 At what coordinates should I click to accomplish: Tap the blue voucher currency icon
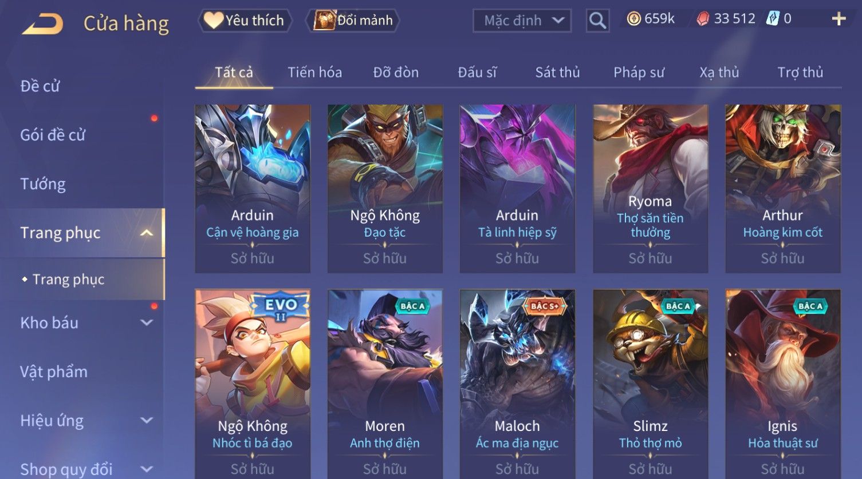(x=773, y=19)
